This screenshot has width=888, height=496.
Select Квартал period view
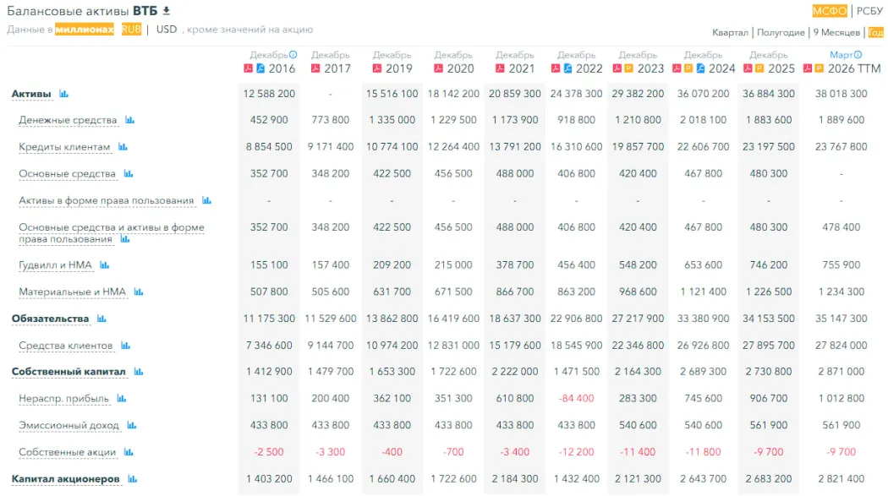tap(730, 32)
